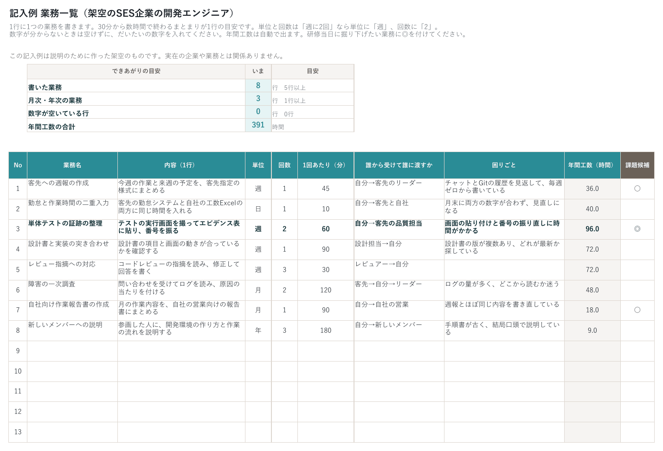
Task: Click the 年 unit cell in row 8
Action: coord(258,330)
